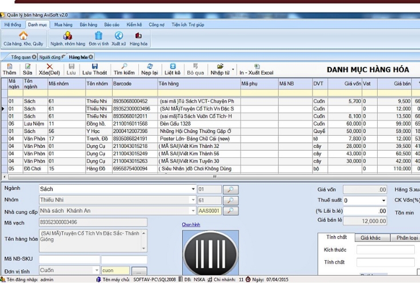This screenshot has height=283, width=420.
Task: Open Nhập từ dropdown arrow
Action: pyautogui.click(x=233, y=69)
